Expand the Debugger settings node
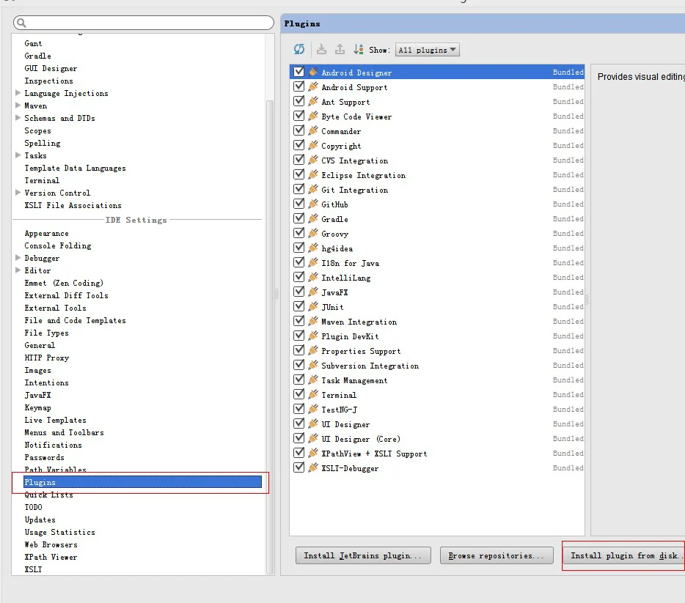 pos(18,257)
